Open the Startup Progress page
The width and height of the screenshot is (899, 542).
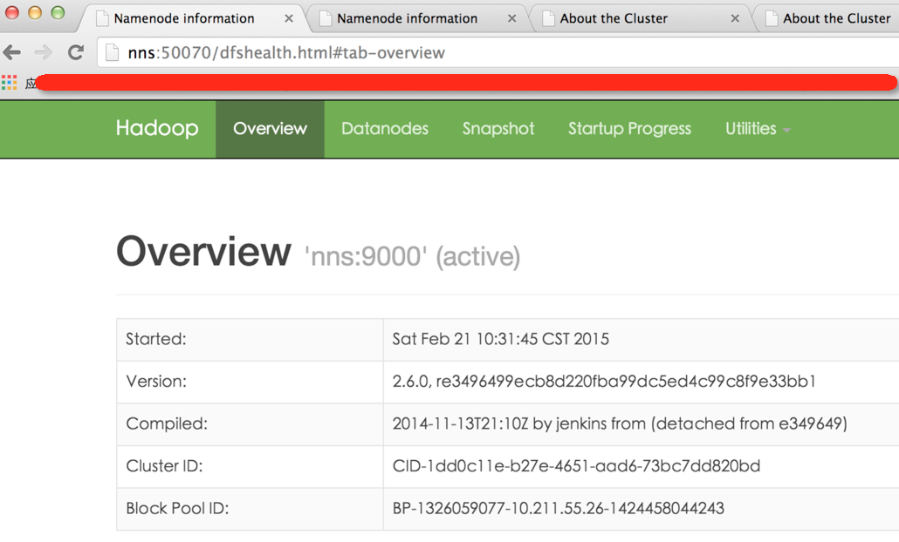click(x=629, y=129)
